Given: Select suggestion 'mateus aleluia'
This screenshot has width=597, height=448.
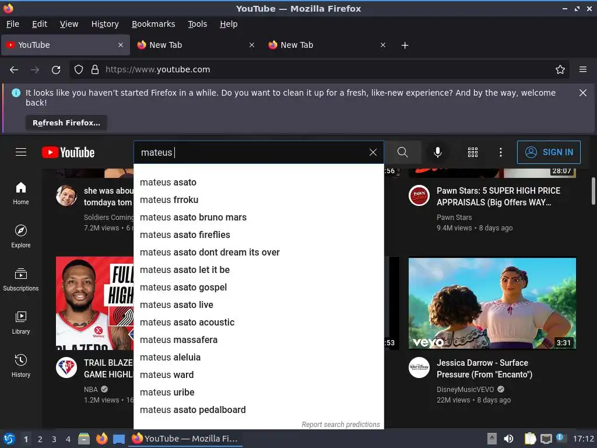Looking at the screenshot, I should point(258,358).
